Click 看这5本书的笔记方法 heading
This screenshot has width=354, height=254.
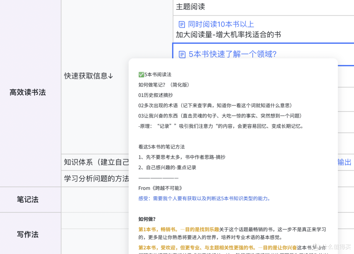pyautogui.click(x=162, y=147)
